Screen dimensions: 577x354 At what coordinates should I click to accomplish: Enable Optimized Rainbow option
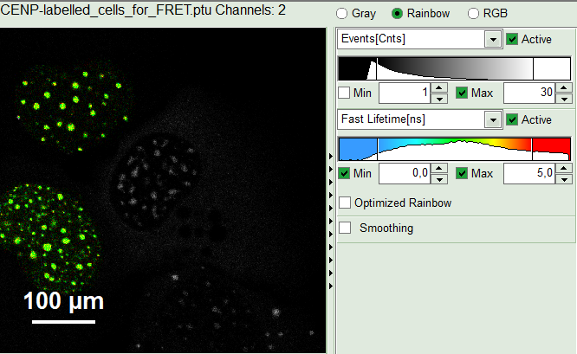345,203
